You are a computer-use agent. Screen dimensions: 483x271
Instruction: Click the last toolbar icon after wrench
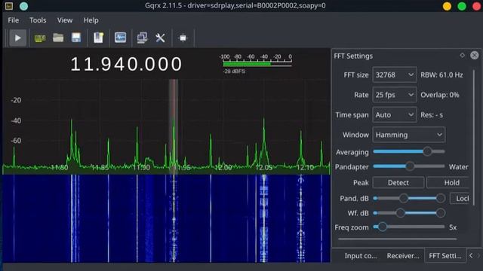point(183,38)
